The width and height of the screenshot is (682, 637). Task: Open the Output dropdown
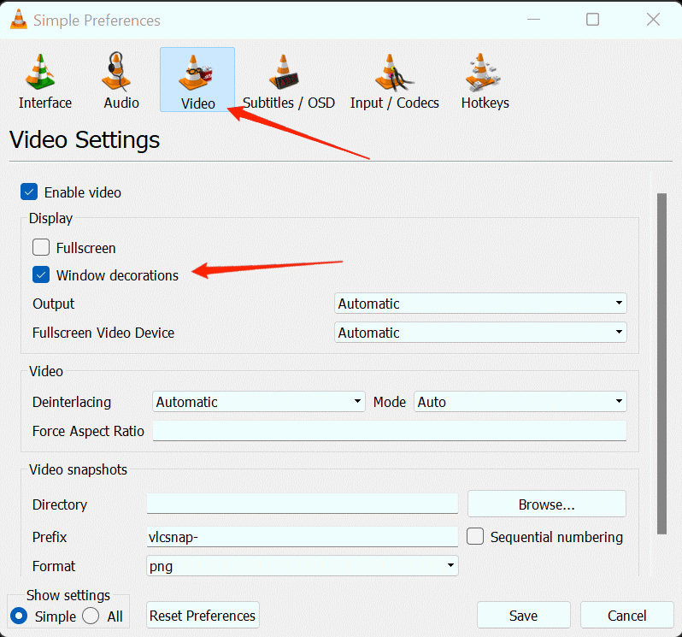click(x=480, y=304)
